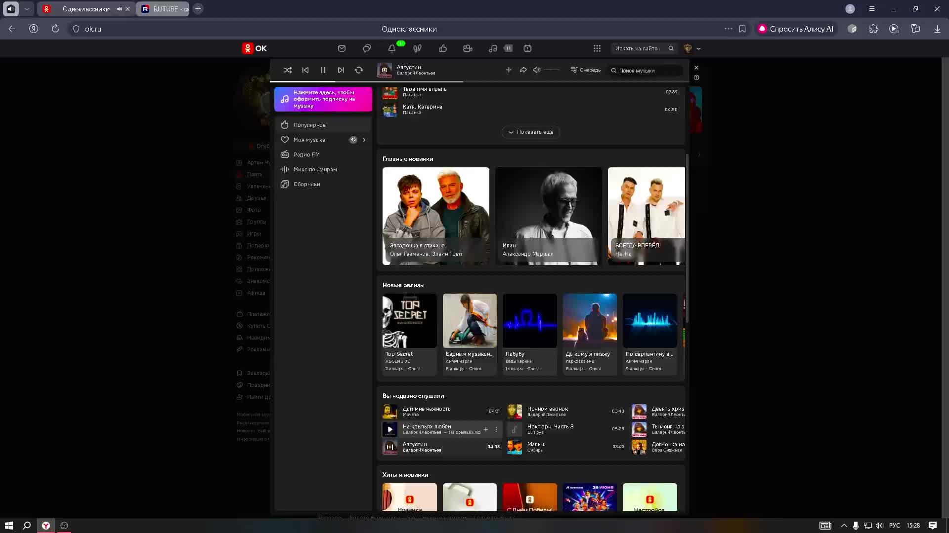This screenshot has width=949, height=533.
Task: Open the guests footprints icon
Action: (x=418, y=48)
